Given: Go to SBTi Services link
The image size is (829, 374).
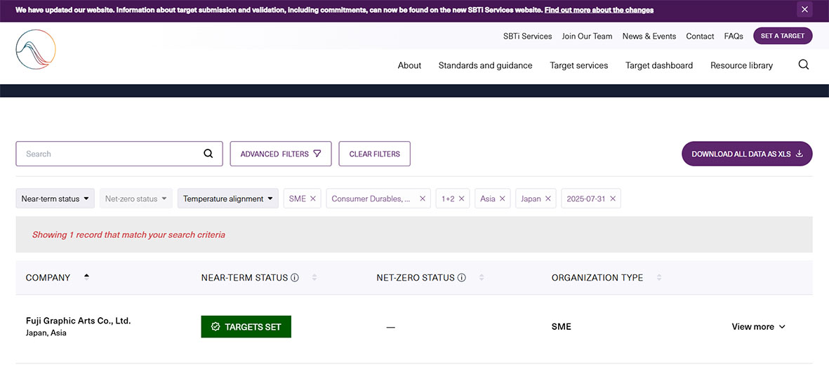Looking at the screenshot, I should pos(527,36).
